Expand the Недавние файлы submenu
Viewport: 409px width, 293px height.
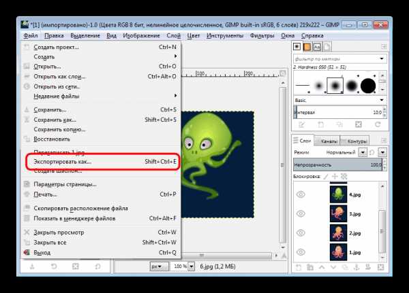101,96
